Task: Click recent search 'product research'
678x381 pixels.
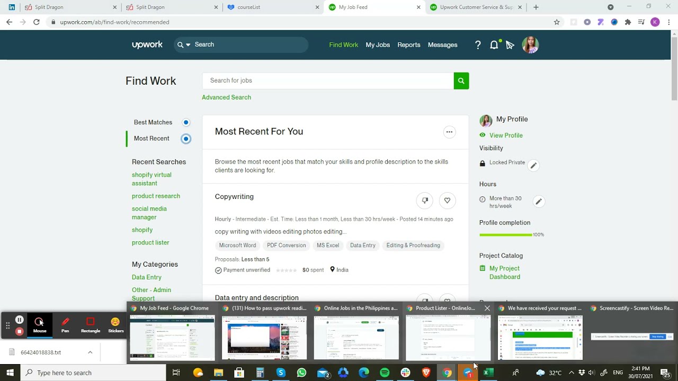Action: (x=156, y=196)
